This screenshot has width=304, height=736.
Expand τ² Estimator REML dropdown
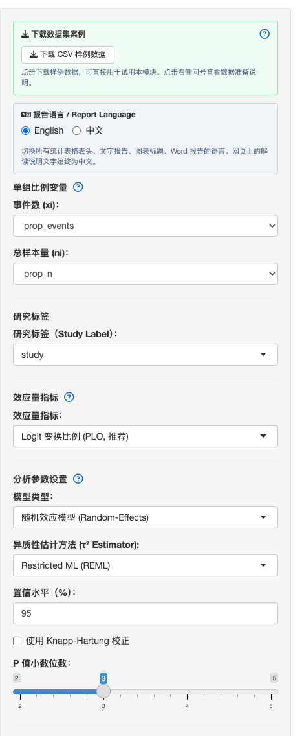click(145, 565)
